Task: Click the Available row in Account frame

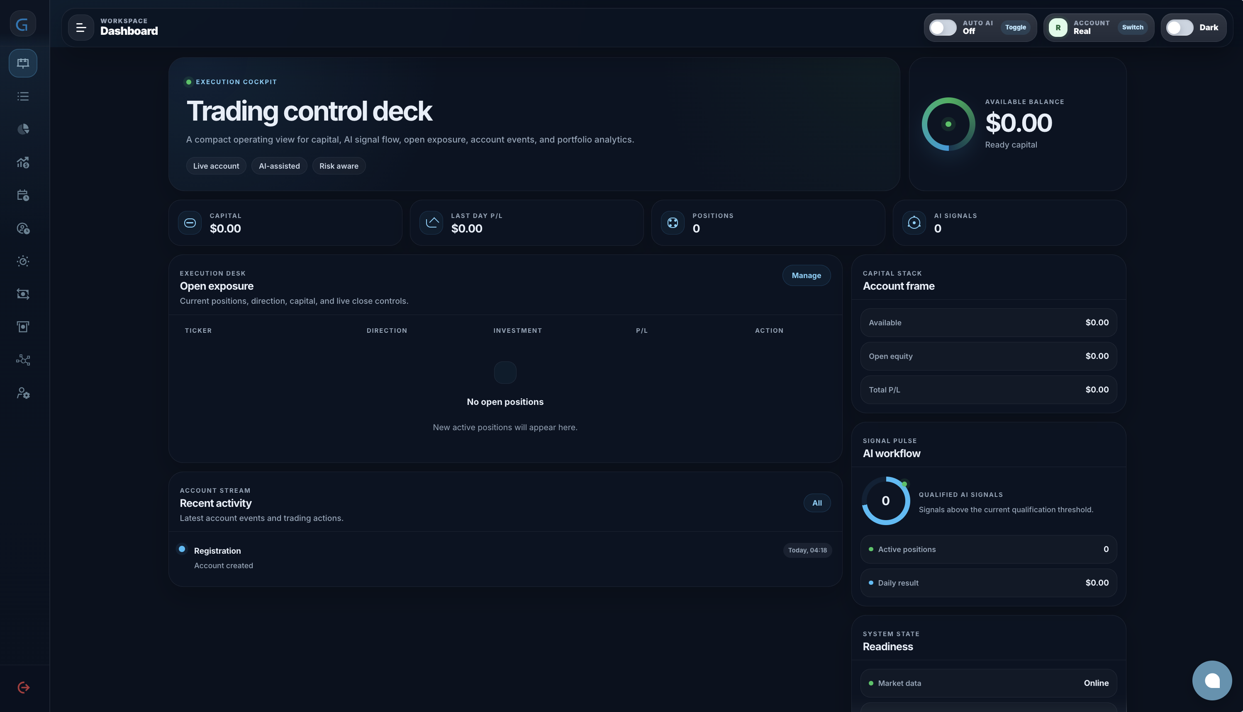Action: coord(988,323)
